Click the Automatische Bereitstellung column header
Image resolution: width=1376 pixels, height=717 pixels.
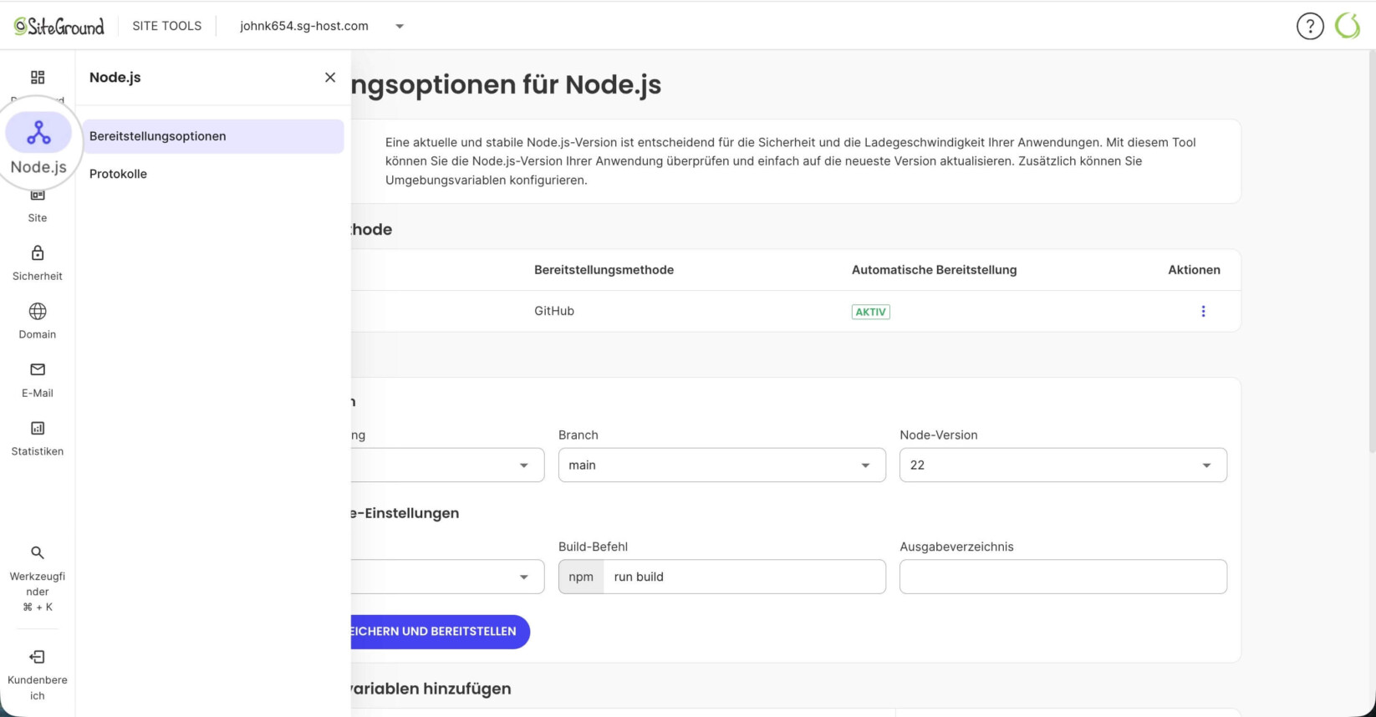(934, 270)
